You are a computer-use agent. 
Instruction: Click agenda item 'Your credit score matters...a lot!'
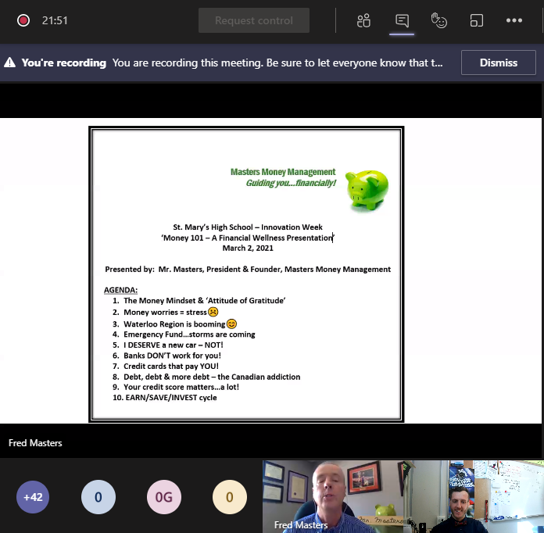[x=181, y=387]
